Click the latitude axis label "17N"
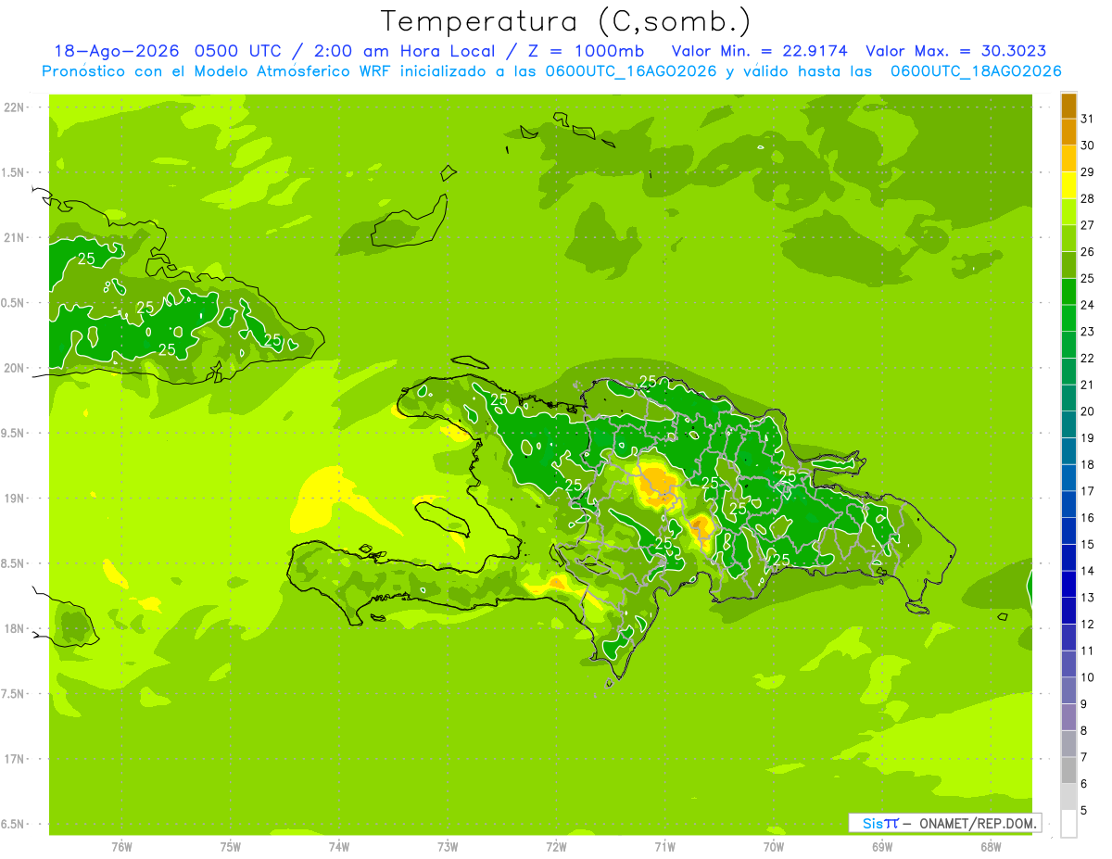Screen dimensions: 1112x859 tap(15, 759)
